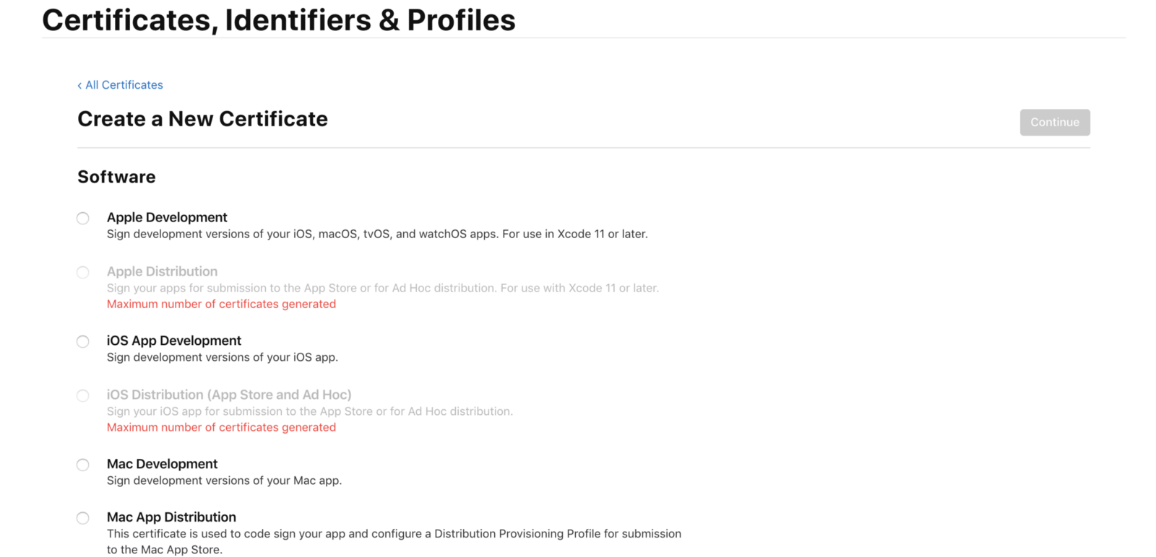Viewport: 1156px width, 557px height.
Task: Select the Apple Development radio button
Action: pyautogui.click(x=83, y=218)
